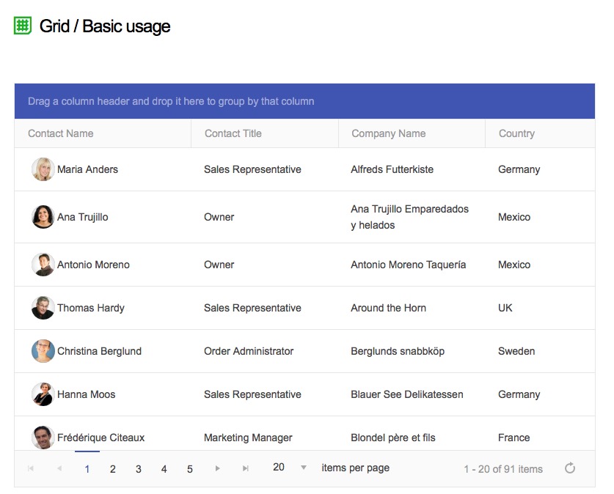Viewport: 614px width, 494px height.
Task: Sort by the Country column header
Action: (x=516, y=133)
